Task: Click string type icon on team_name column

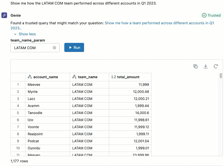Action: click(x=74, y=77)
